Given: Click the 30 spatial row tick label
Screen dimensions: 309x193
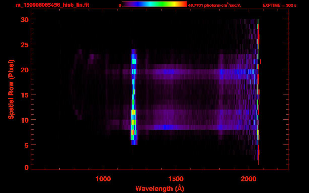Looking at the screenshot, I should point(24,19).
